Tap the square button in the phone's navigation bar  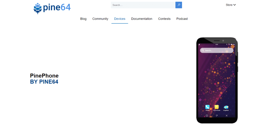(x=207, y=116)
